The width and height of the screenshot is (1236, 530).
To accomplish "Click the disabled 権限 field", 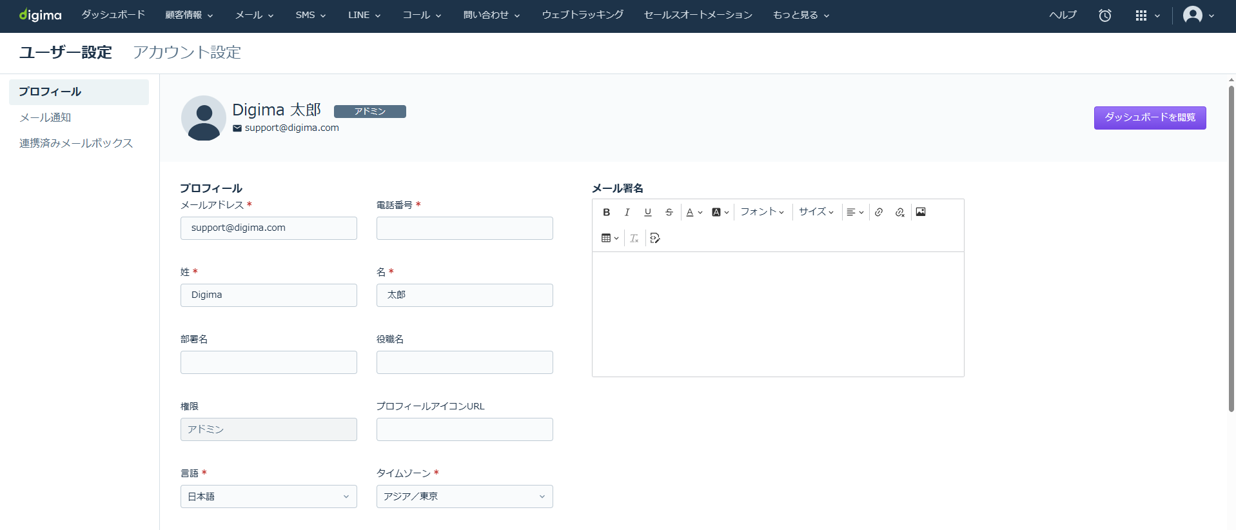I will [x=269, y=429].
